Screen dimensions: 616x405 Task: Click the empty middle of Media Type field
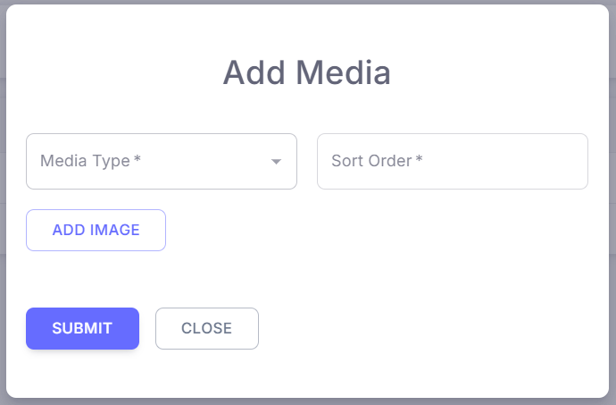205,162
